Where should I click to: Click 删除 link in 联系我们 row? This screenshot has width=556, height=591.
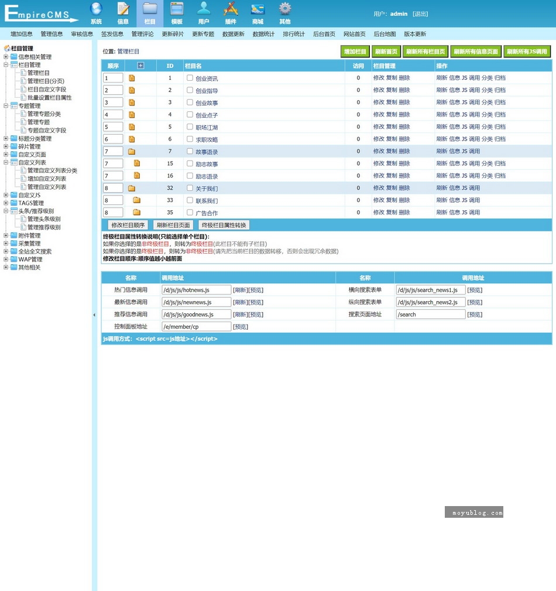[404, 200]
